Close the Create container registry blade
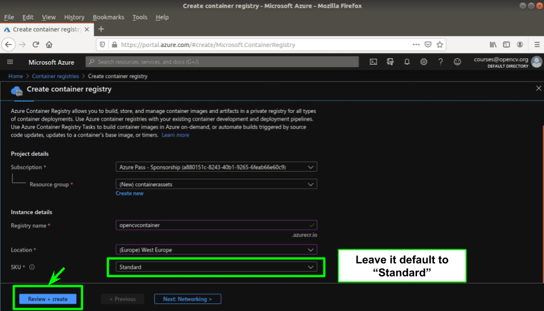 (x=539, y=88)
